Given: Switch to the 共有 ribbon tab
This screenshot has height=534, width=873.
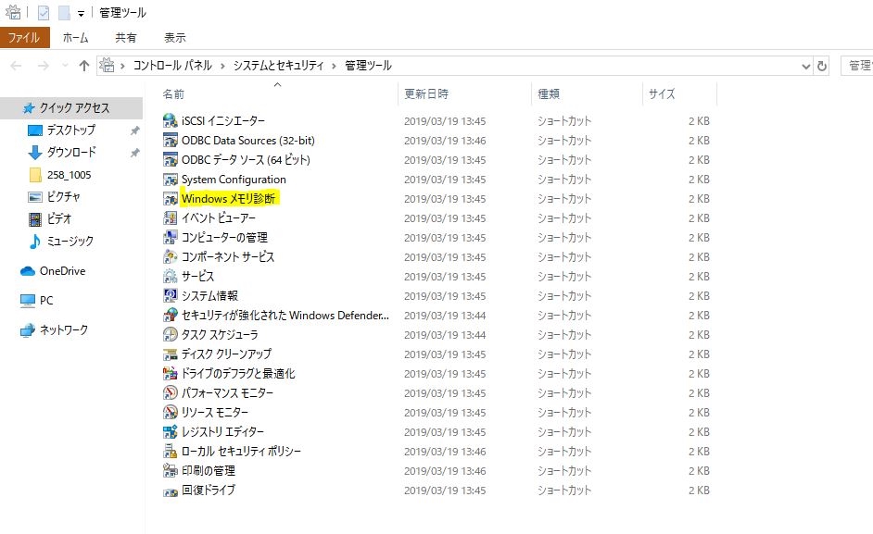Looking at the screenshot, I should [x=125, y=37].
